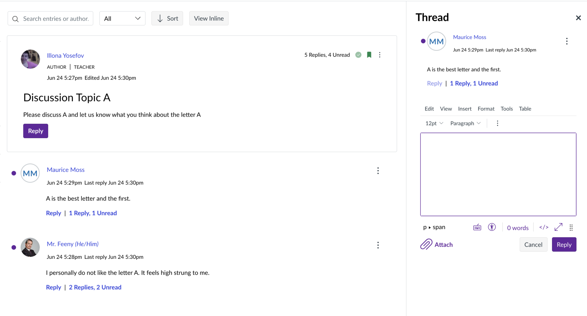587x316 pixels.
Task: Open Mr. Feeny reply options kebab
Action: tap(378, 245)
